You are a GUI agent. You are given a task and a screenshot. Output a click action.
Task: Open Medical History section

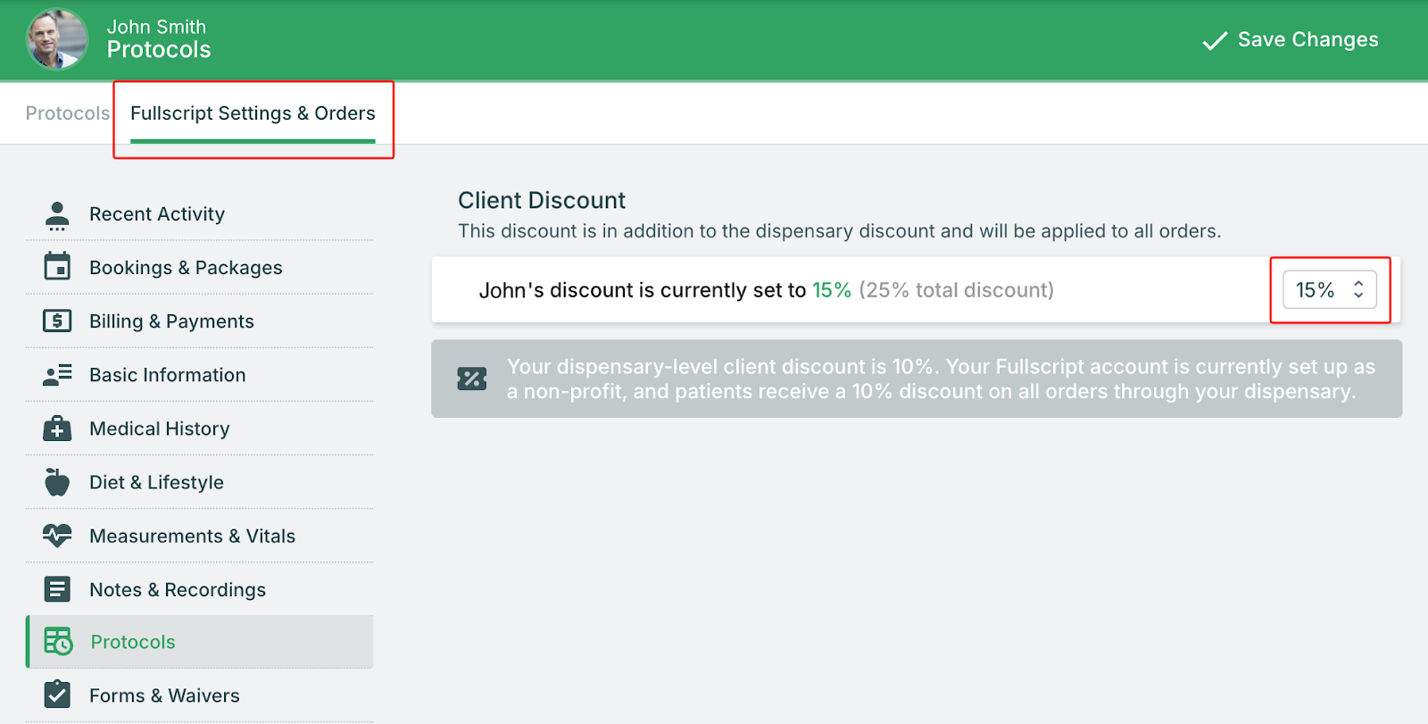pyautogui.click(x=160, y=429)
